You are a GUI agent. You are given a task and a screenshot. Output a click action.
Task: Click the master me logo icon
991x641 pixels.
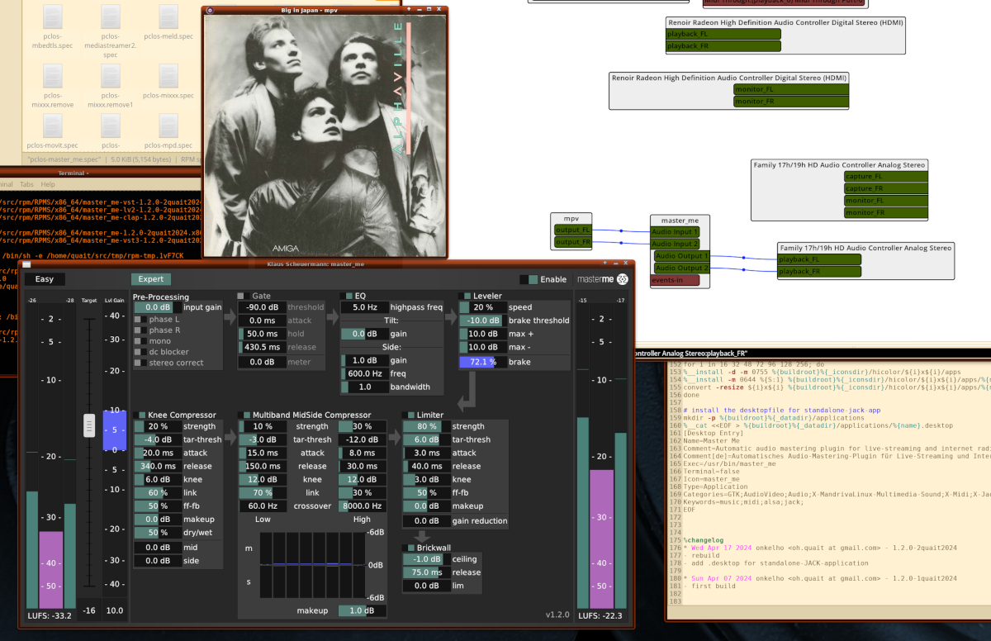[x=622, y=279]
